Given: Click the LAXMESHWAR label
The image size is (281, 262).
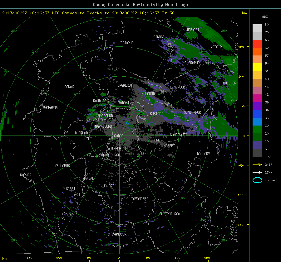Looking at the screenshot, I should 111,155.
